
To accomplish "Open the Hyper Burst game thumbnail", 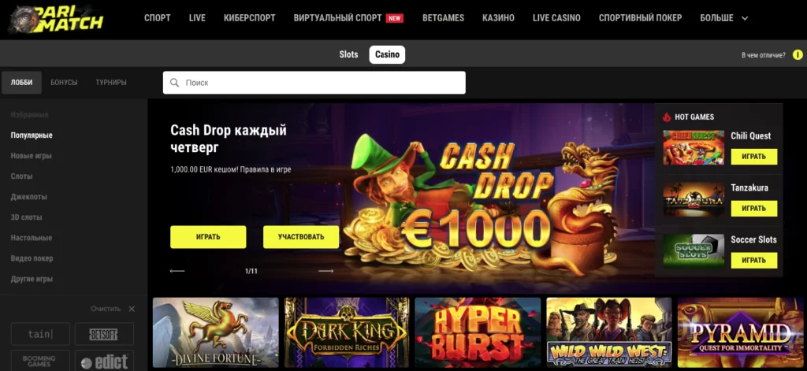I will (478, 332).
